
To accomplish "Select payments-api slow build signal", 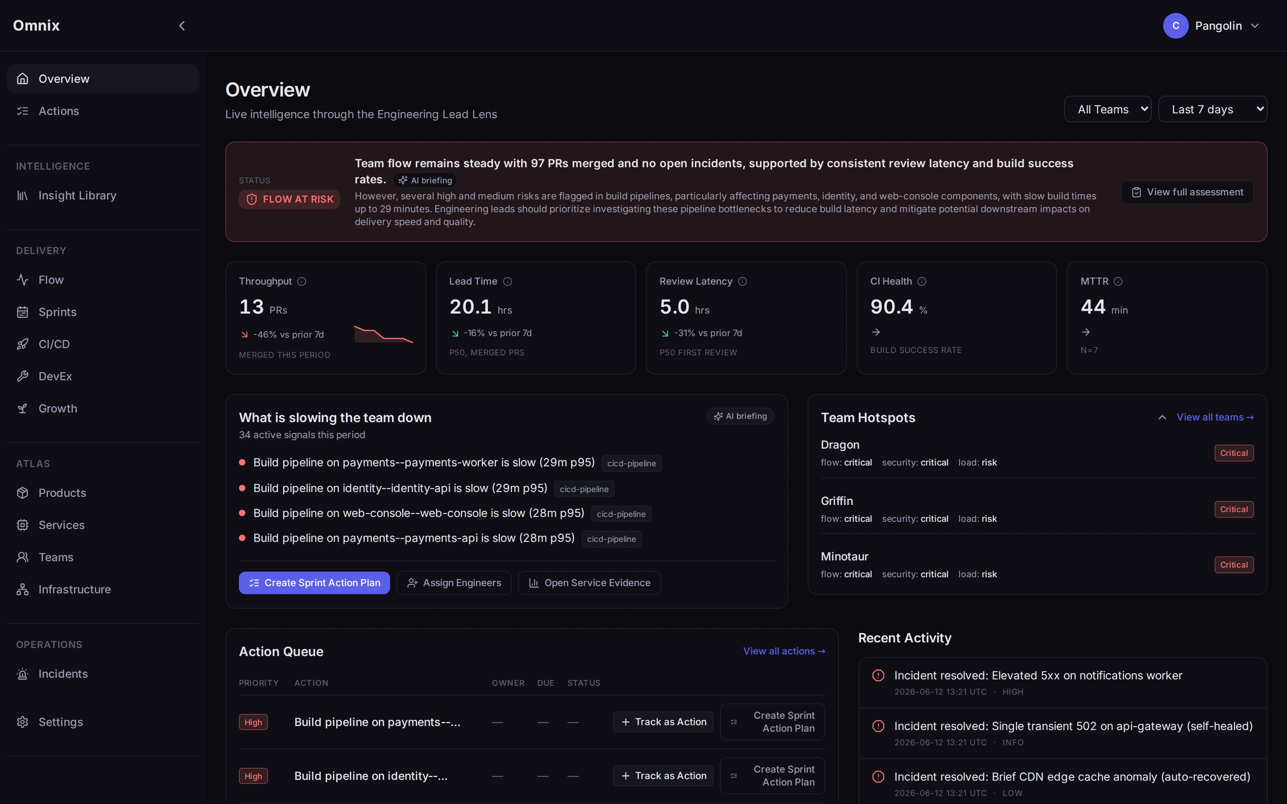I will click(x=414, y=538).
